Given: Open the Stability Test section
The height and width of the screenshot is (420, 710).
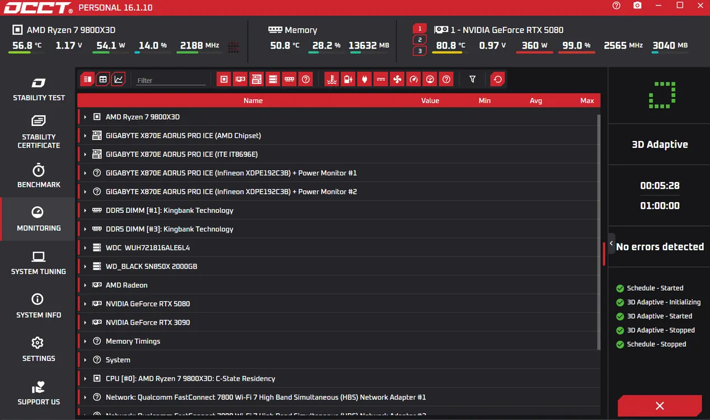Looking at the screenshot, I should (x=39, y=89).
